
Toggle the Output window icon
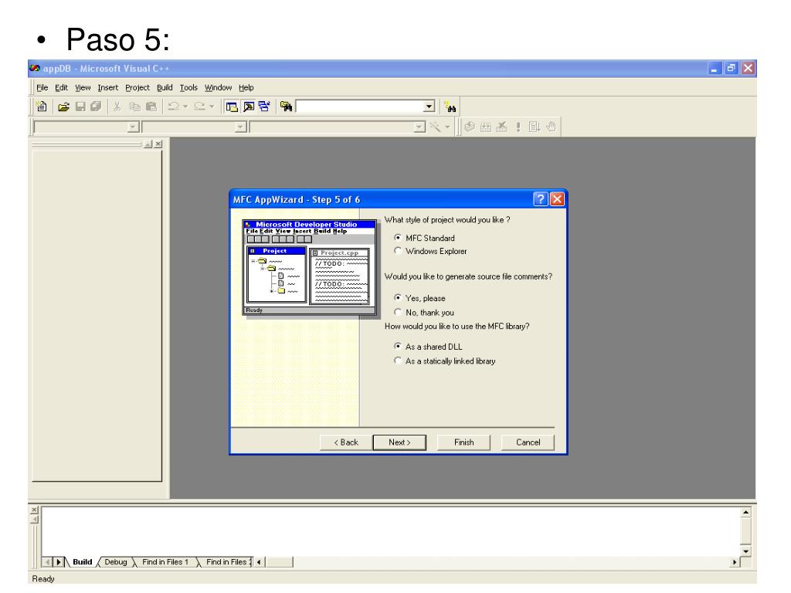tap(248, 107)
